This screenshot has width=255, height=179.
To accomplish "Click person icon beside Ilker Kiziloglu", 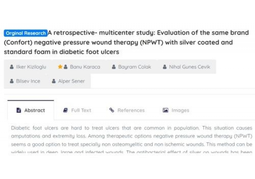I will click(12, 67).
